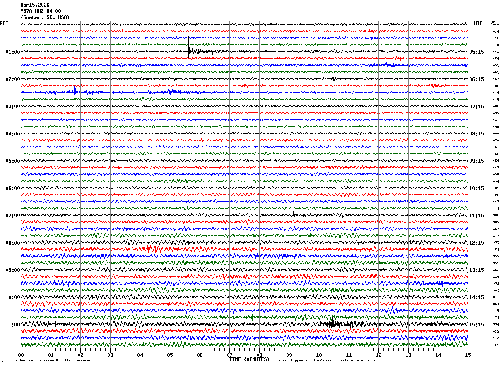
Task: Select the 05:00 EDT time label
Action: click(x=13, y=161)
